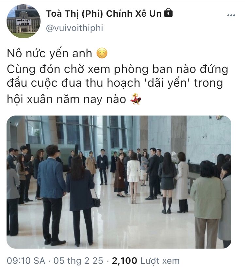This screenshot has height=271, width=245.
Task: Open the attached lobby photo
Action: point(119,182)
